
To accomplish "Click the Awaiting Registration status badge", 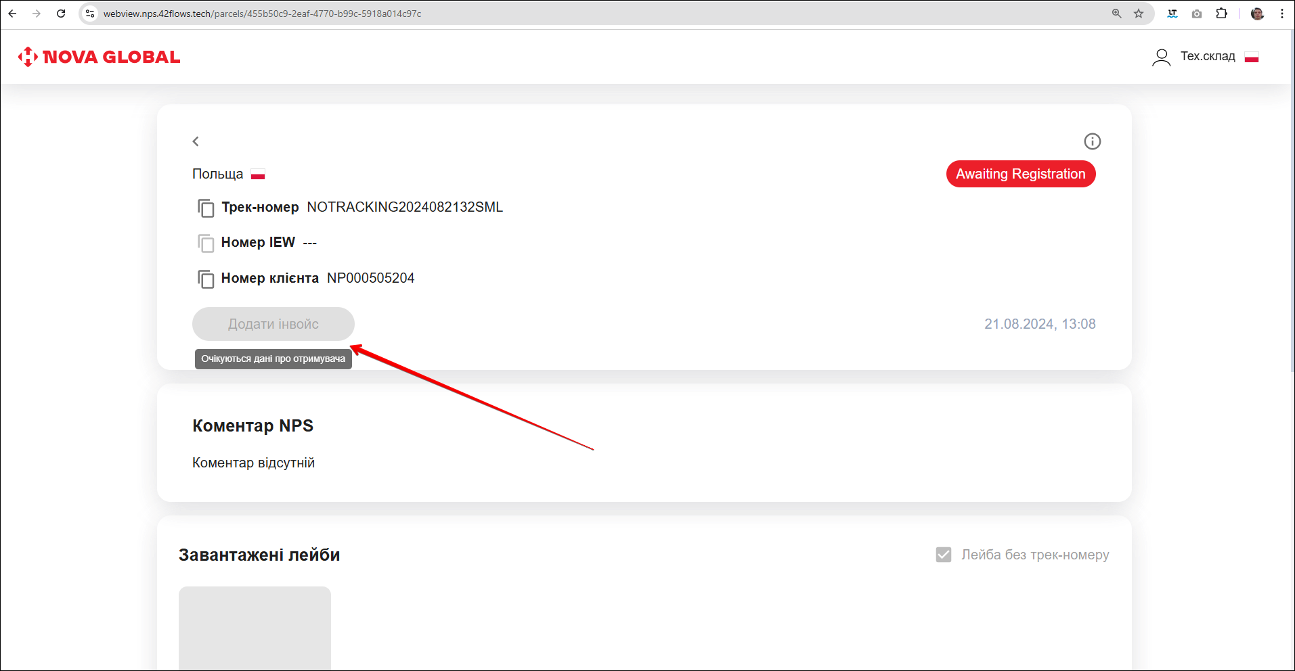I will 1020,174.
